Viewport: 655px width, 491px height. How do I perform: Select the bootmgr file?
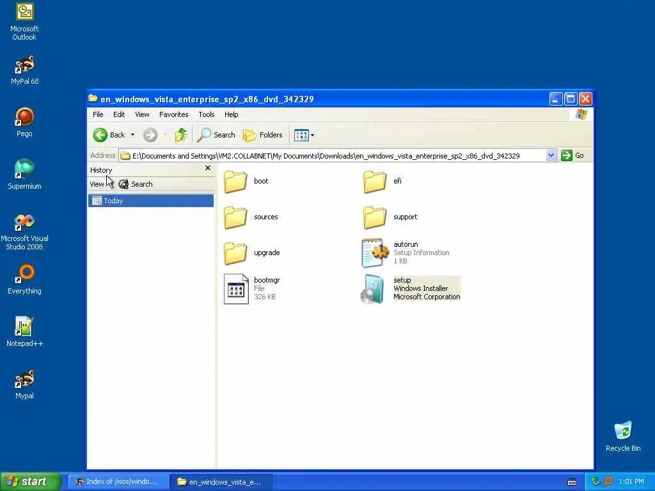(x=252, y=288)
